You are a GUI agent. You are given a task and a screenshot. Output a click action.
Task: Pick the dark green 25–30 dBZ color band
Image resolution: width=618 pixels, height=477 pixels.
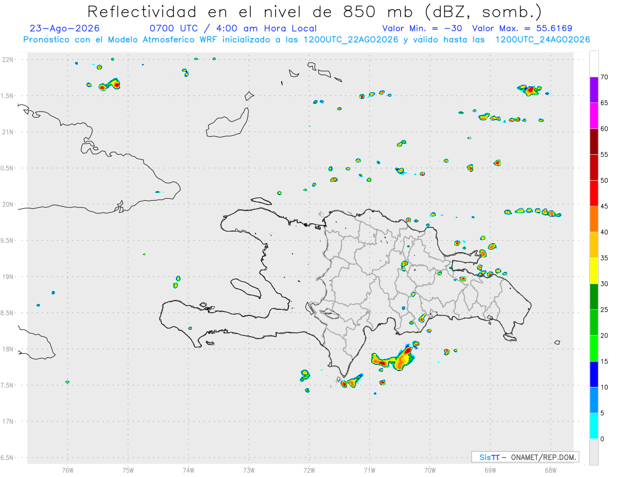(594, 297)
